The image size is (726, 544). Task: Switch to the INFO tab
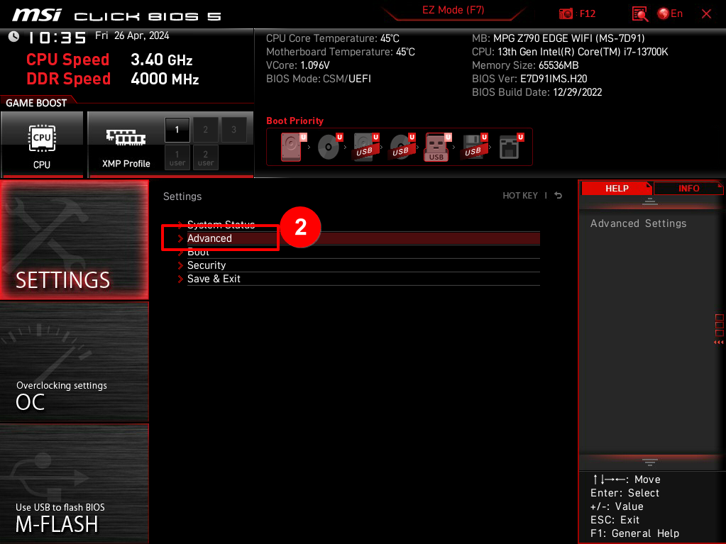click(688, 188)
